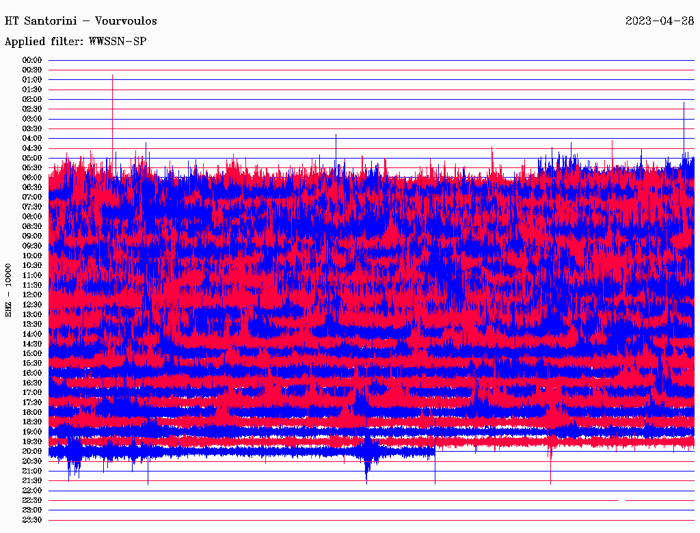Select the 00:00 time label
The width and height of the screenshot is (700, 533).
pos(32,60)
